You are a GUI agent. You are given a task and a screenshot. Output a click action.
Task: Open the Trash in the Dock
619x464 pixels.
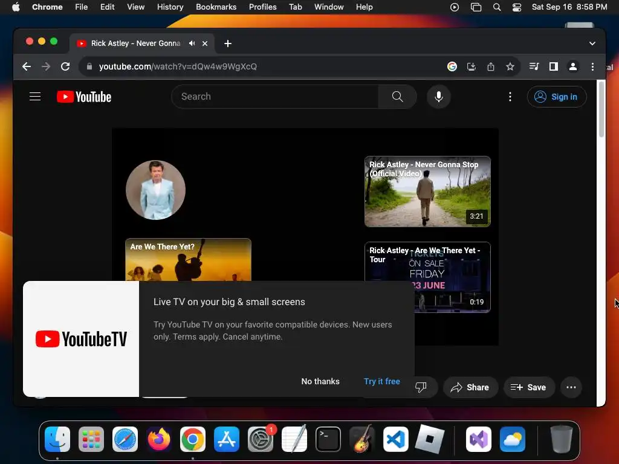point(562,439)
